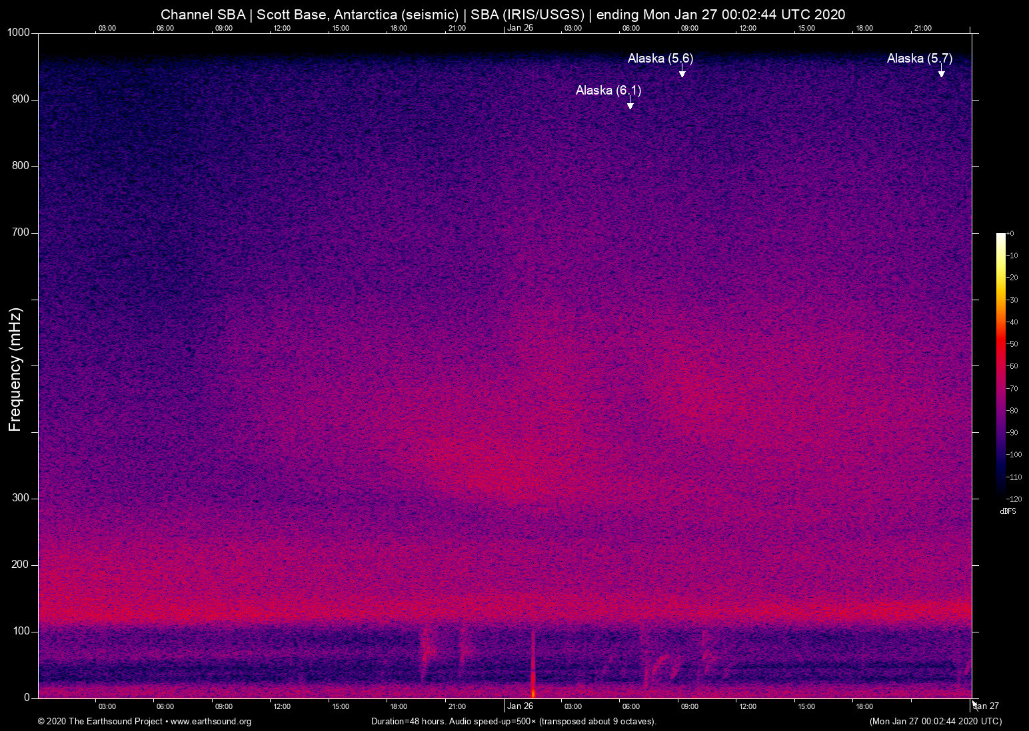Click the 21:00 label on the top time axis

(458, 28)
